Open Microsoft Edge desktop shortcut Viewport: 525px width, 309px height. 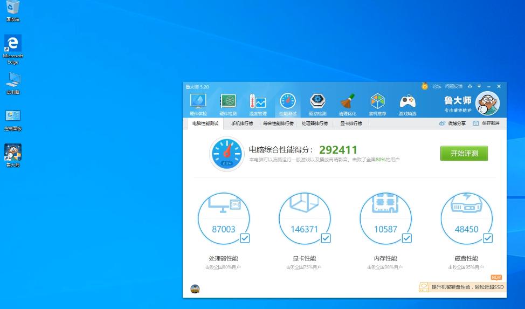(x=13, y=50)
